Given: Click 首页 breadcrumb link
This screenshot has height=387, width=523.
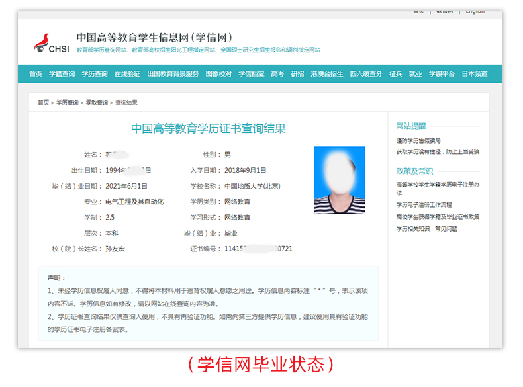Looking at the screenshot, I should point(43,103).
